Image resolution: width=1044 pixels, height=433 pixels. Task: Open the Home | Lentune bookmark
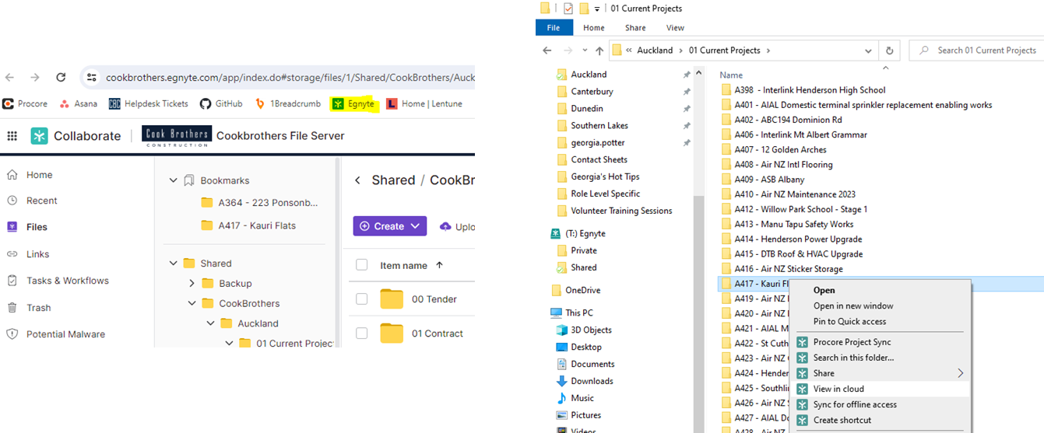[x=424, y=103]
